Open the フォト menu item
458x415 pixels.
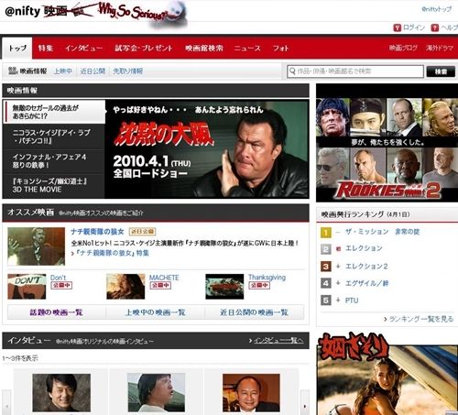[280, 49]
